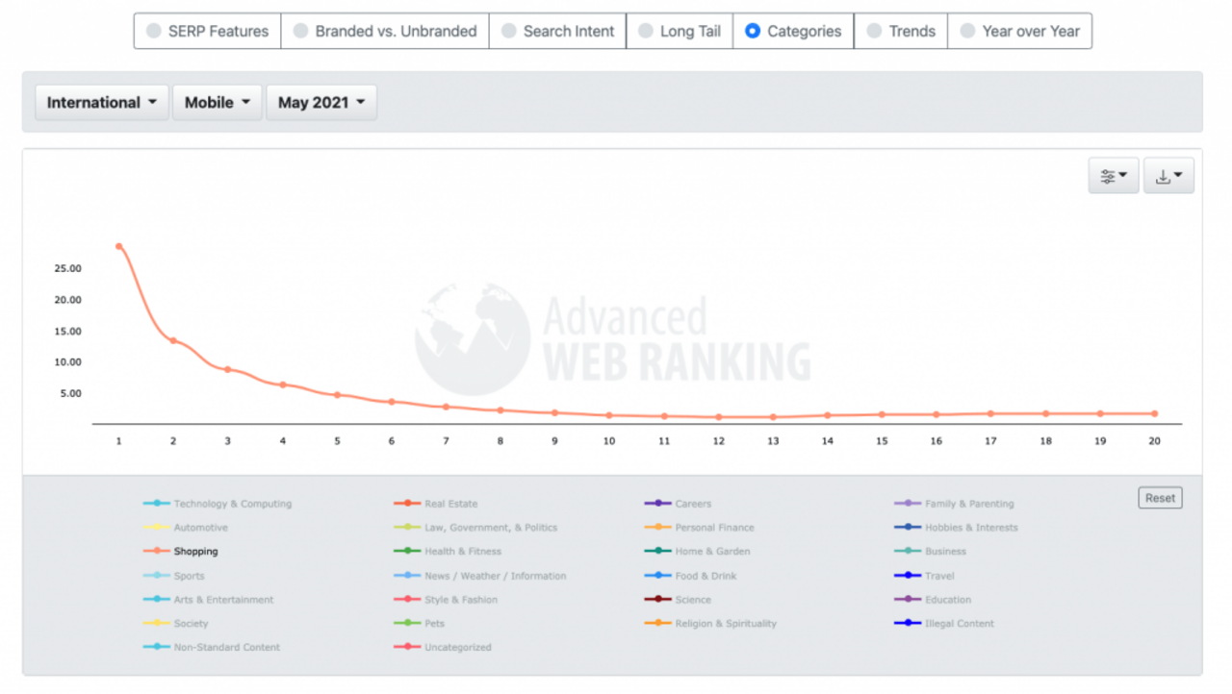The height and width of the screenshot is (694, 1232).
Task: Click the Science legend marker icon
Action: 657,600
